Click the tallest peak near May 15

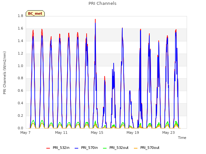pos(95,19)
